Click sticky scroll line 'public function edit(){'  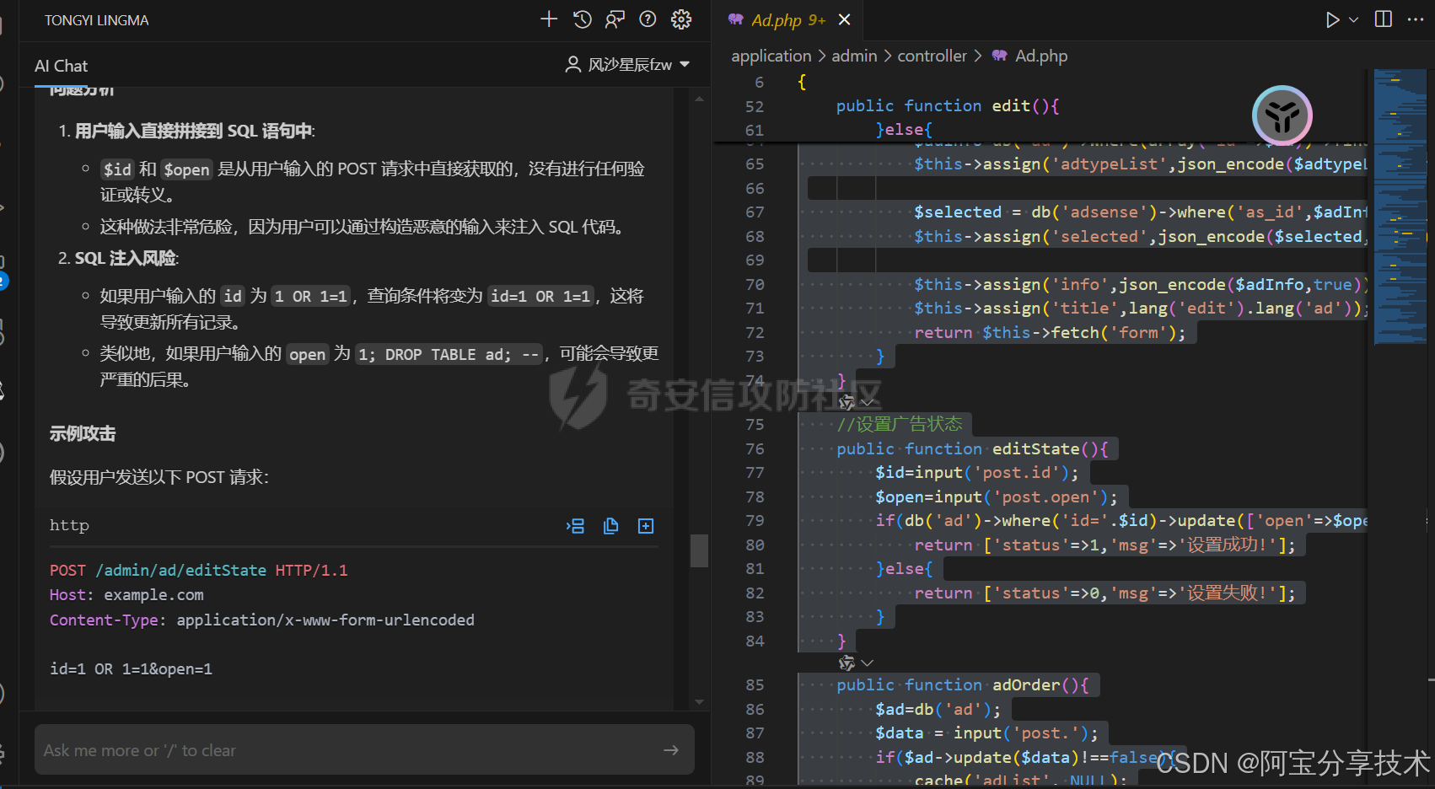click(x=948, y=105)
